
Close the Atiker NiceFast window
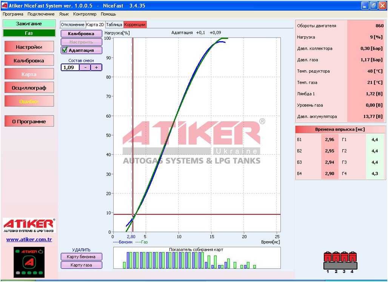click(x=382, y=5)
